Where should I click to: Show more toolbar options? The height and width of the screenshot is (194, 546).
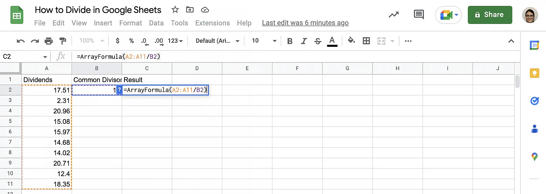[x=408, y=41]
